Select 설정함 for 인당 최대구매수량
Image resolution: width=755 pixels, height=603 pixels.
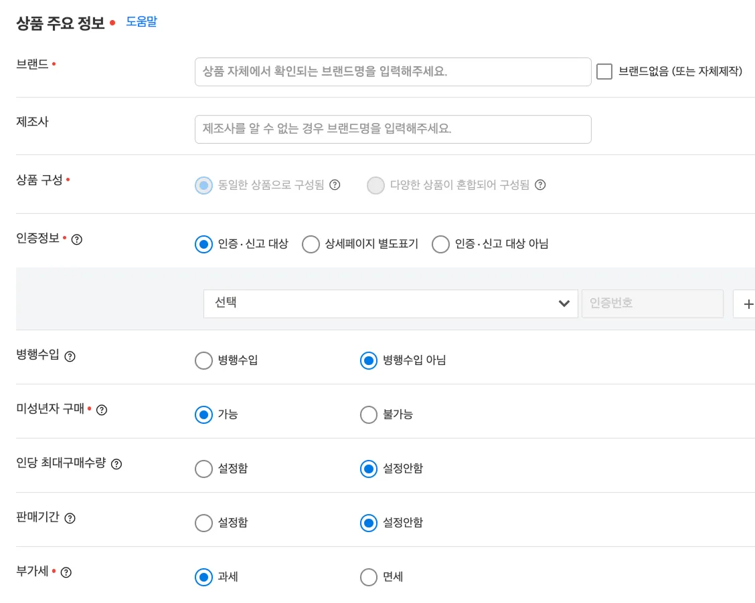click(x=203, y=469)
